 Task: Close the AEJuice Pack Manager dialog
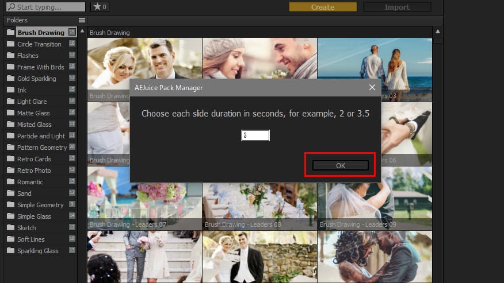click(x=372, y=87)
